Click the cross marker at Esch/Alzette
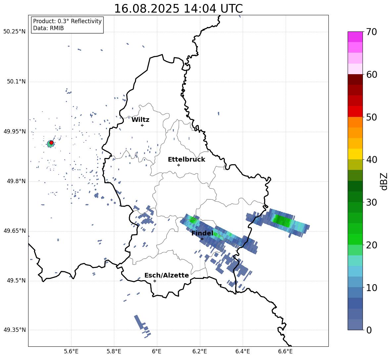Viewport: 392px width, 358px height. [x=155, y=281]
